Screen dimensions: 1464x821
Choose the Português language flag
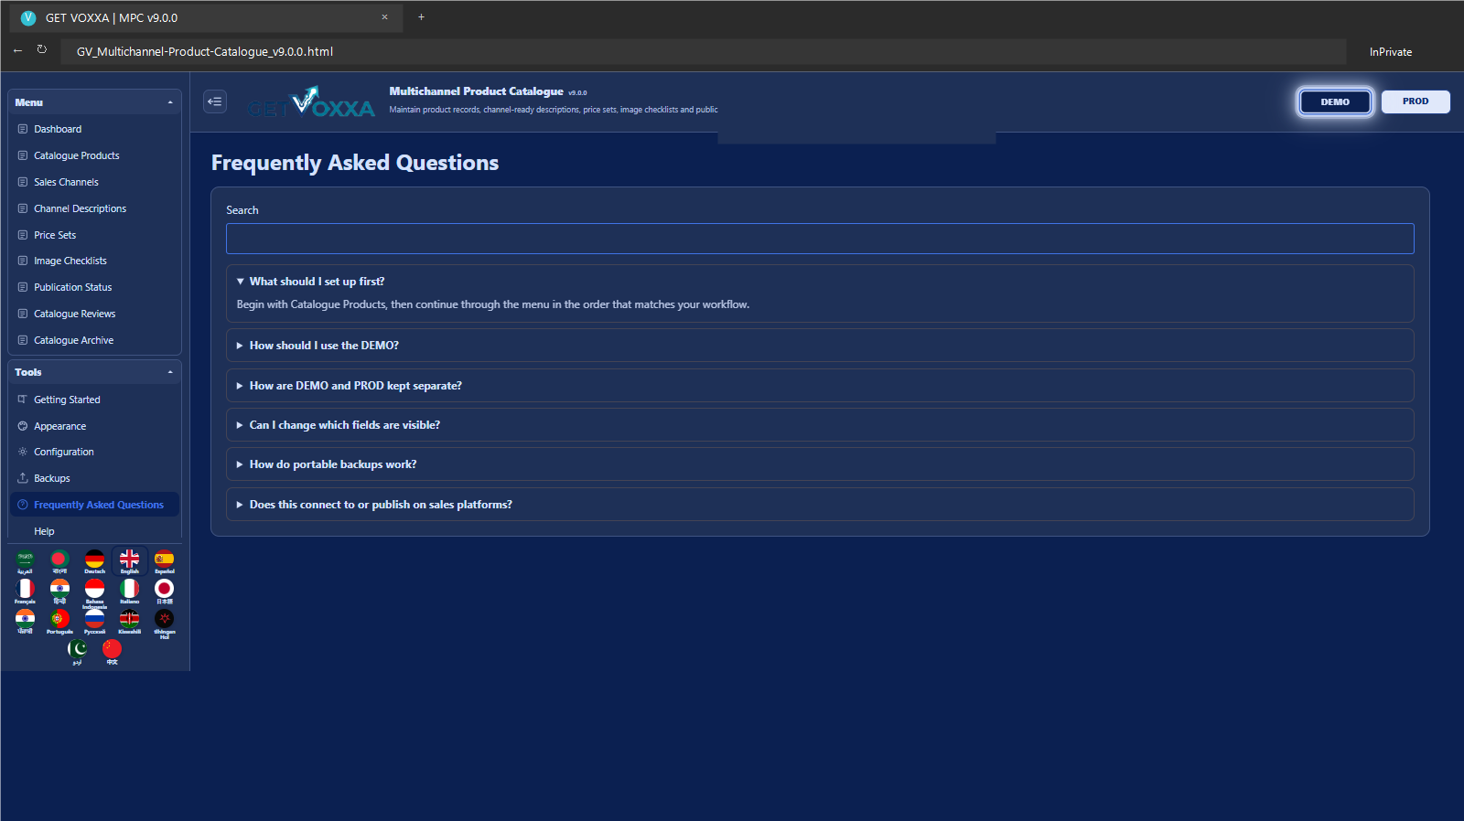click(x=59, y=622)
